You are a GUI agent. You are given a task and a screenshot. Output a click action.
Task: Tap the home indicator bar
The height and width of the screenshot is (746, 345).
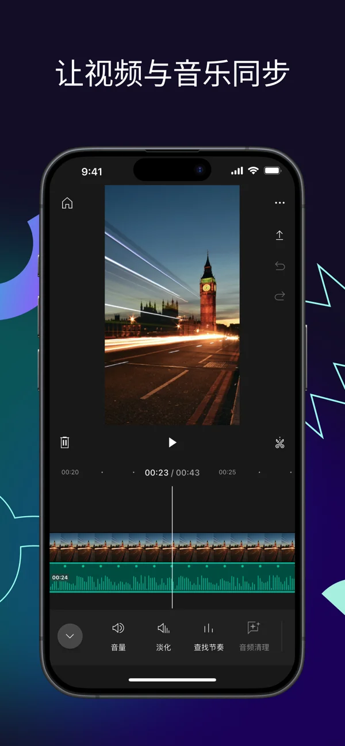coord(172,680)
